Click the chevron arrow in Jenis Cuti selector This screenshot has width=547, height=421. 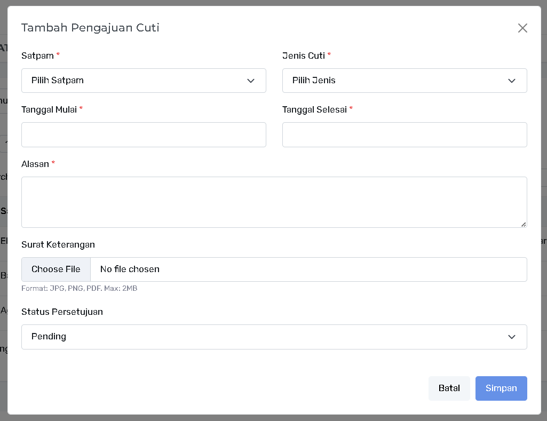pyautogui.click(x=511, y=81)
